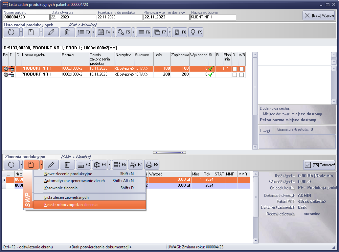Open the calendar F4 tool
Image resolution: width=339 pixels, height=252 pixels.
pos(104,32)
